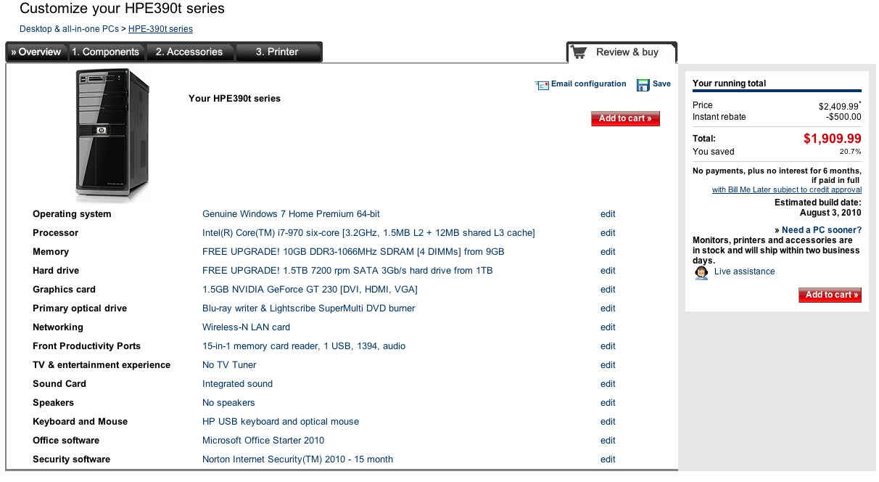Click the No TV Tuner value
Screen dimensions: 879x482
pos(229,365)
